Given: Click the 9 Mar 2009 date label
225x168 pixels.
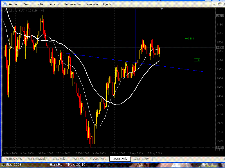Looking at the screenshot, I should pyautogui.click(x=99, y=153).
